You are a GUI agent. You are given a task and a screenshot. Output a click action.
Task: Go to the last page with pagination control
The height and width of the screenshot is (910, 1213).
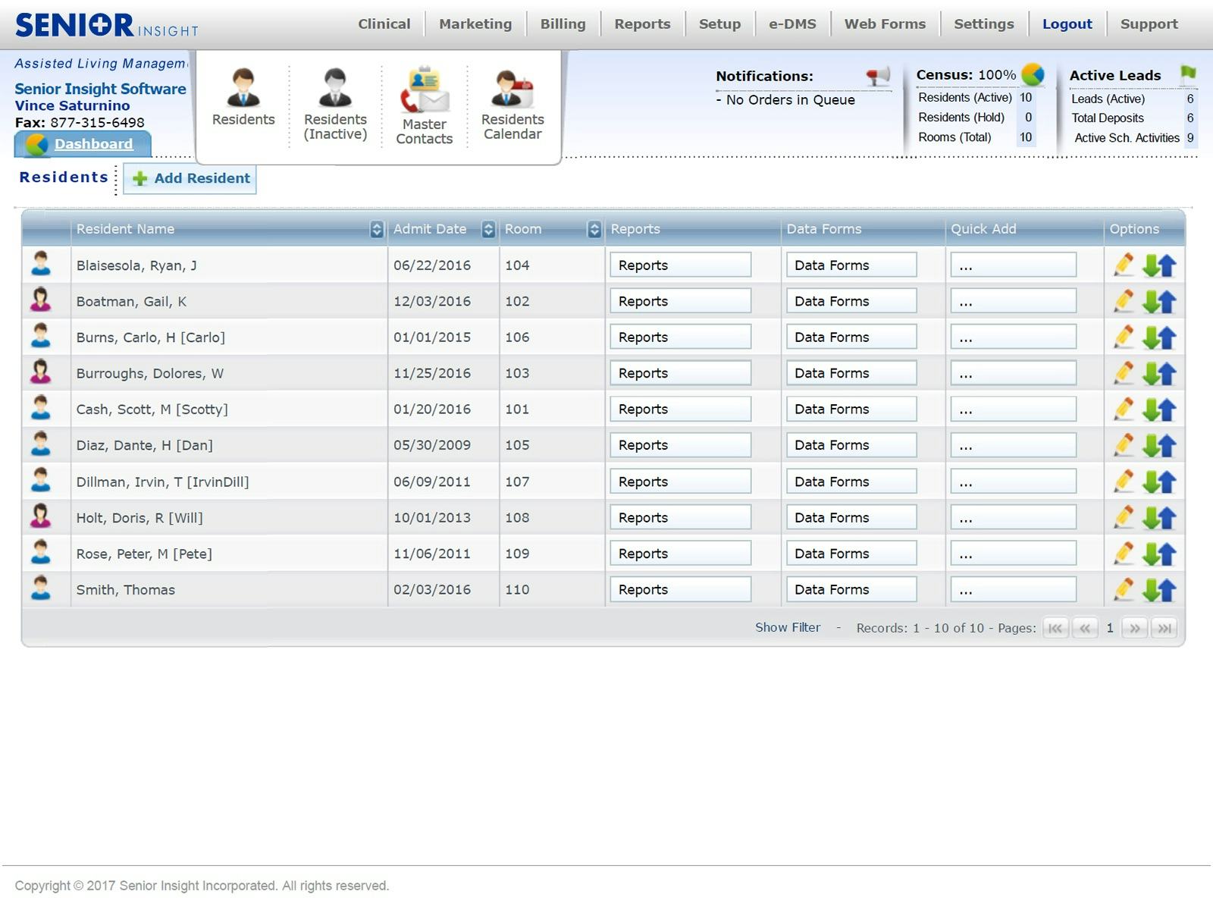point(1164,628)
